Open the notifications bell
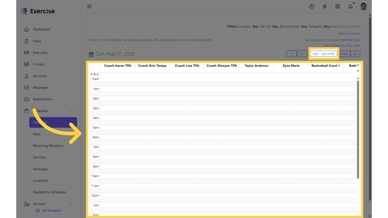 [351, 7]
